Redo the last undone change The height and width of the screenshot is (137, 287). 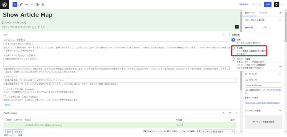(32, 4)
